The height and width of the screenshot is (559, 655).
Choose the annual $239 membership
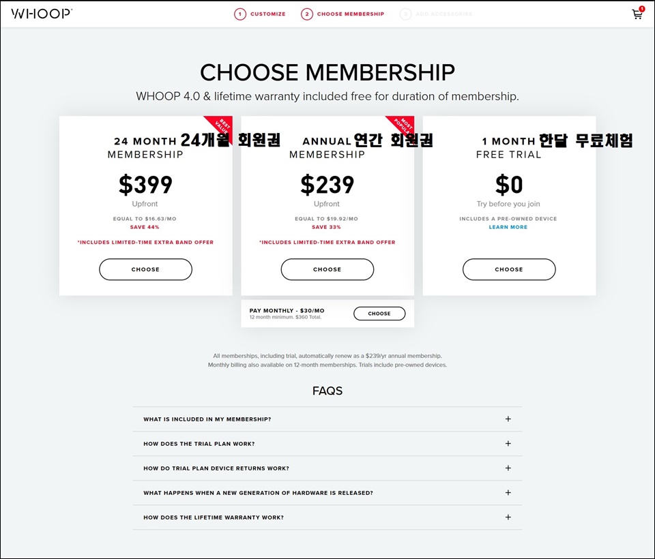click(x=327, y=269)
